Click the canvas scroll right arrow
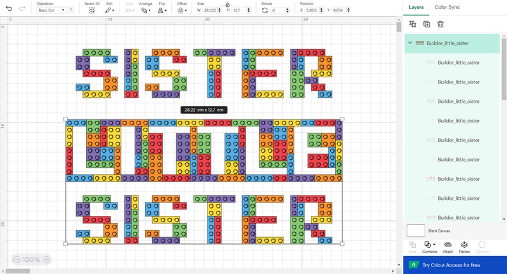This screenshot has width=507, height=274. (x=393, y=271)
